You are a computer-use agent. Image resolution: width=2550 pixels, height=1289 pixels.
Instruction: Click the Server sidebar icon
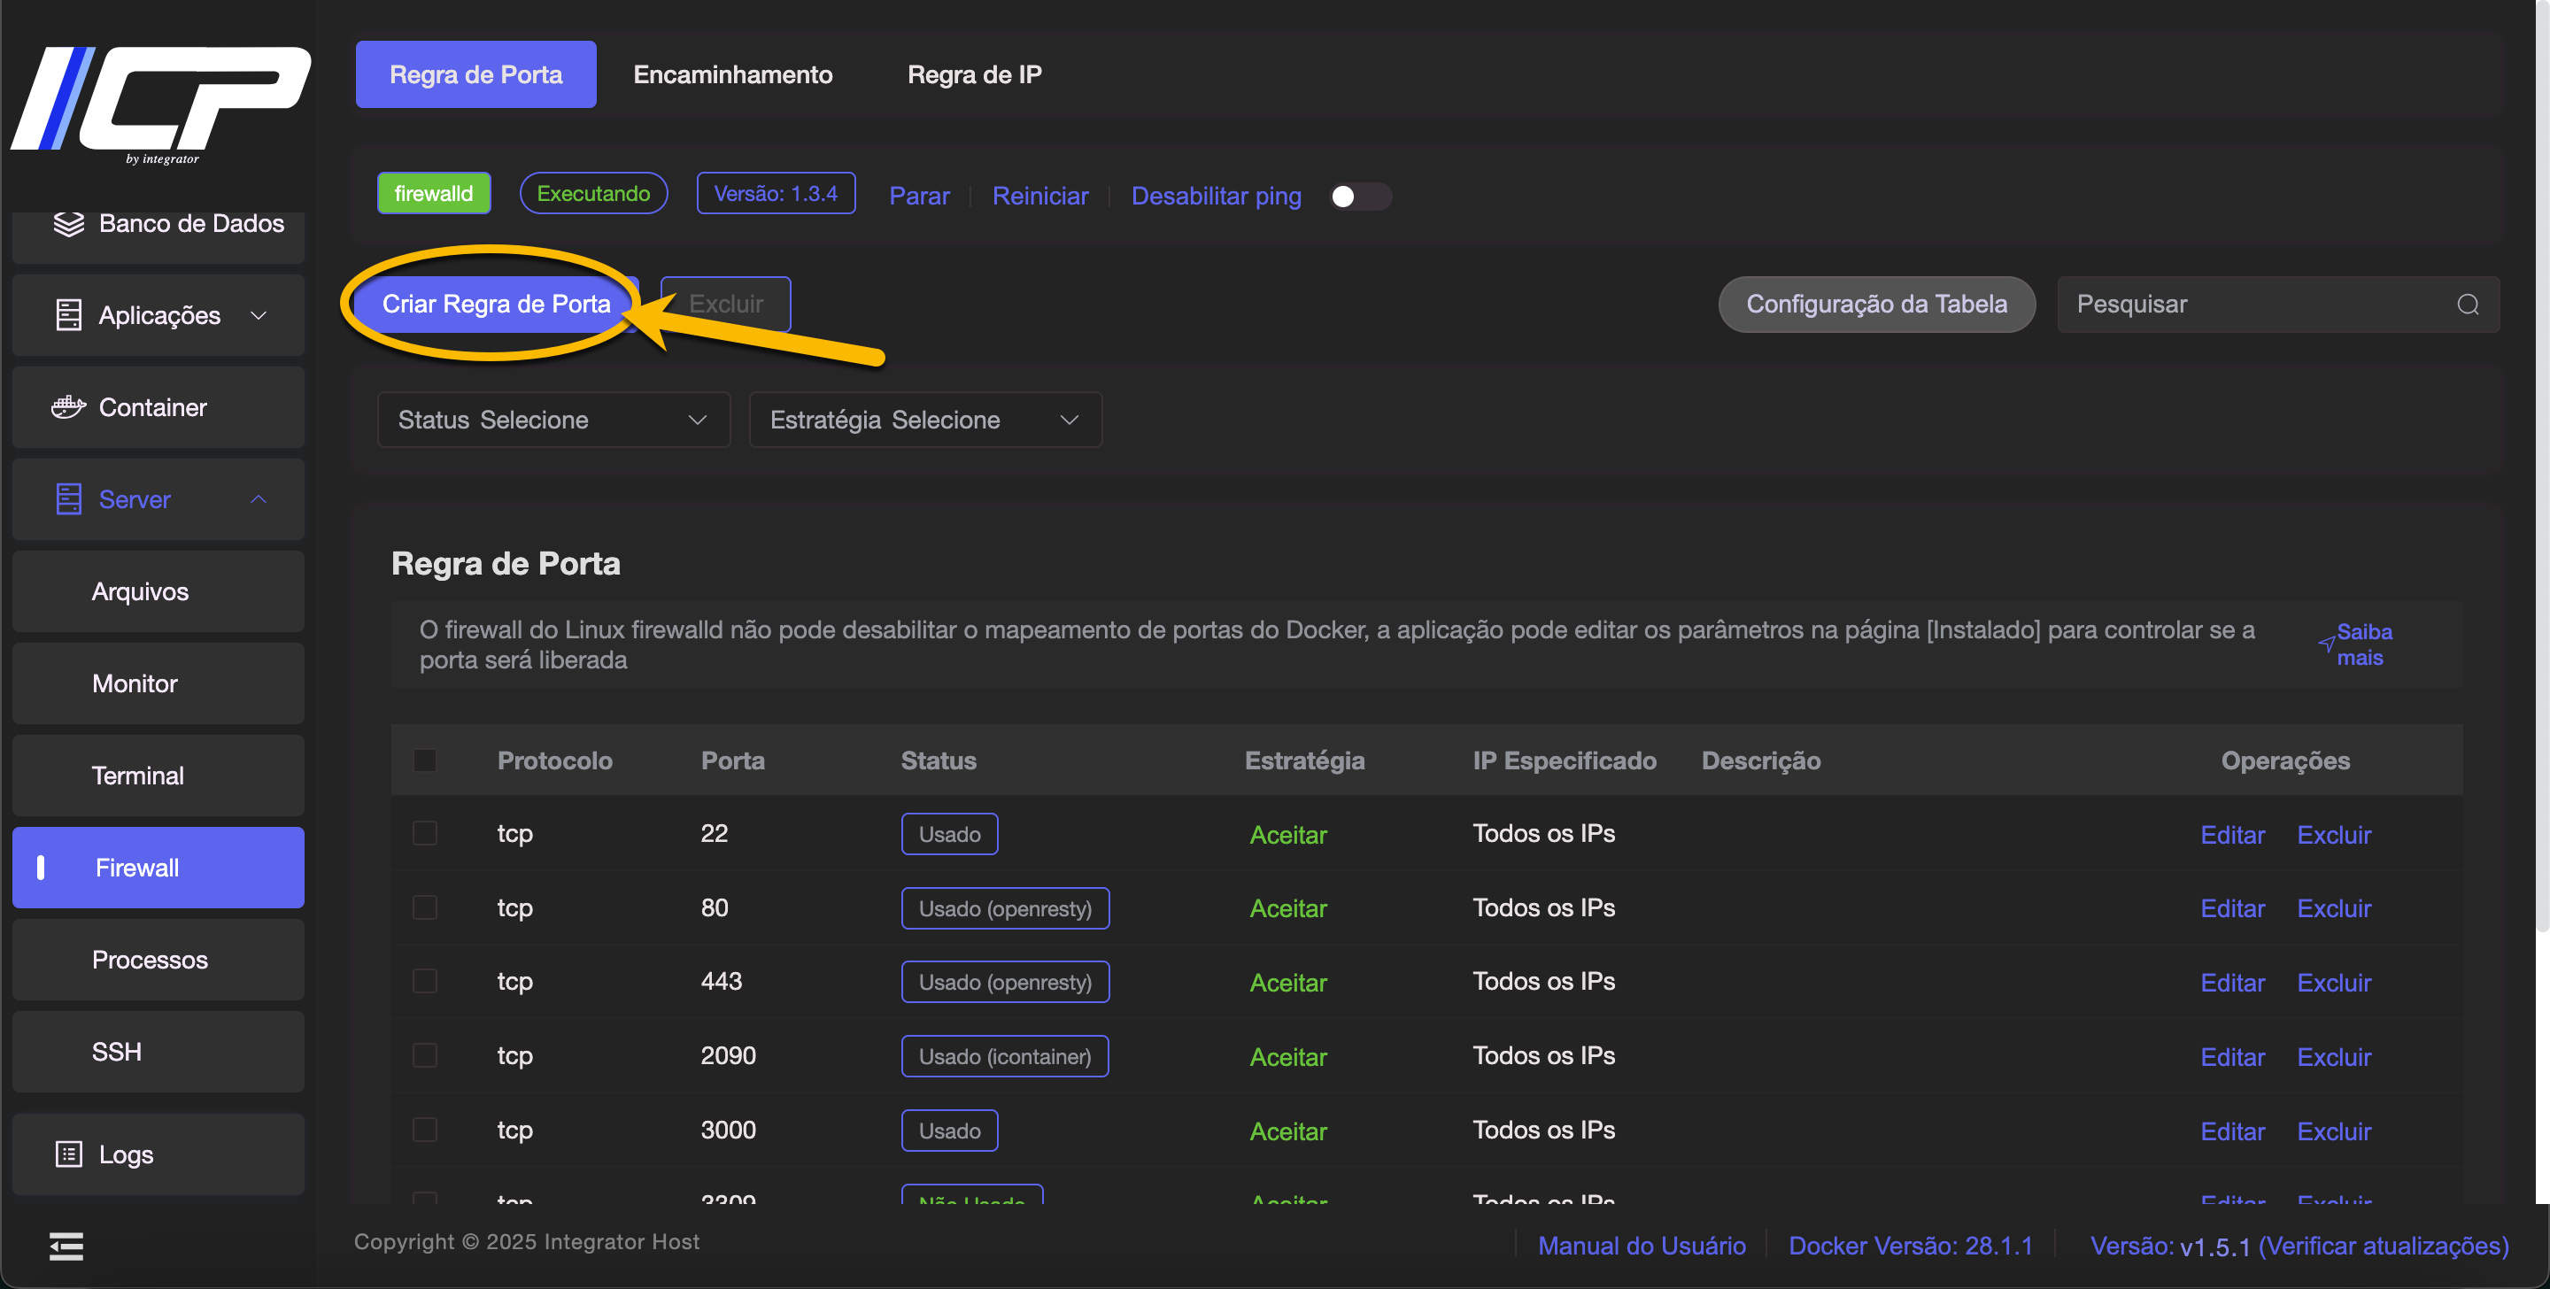68,499
